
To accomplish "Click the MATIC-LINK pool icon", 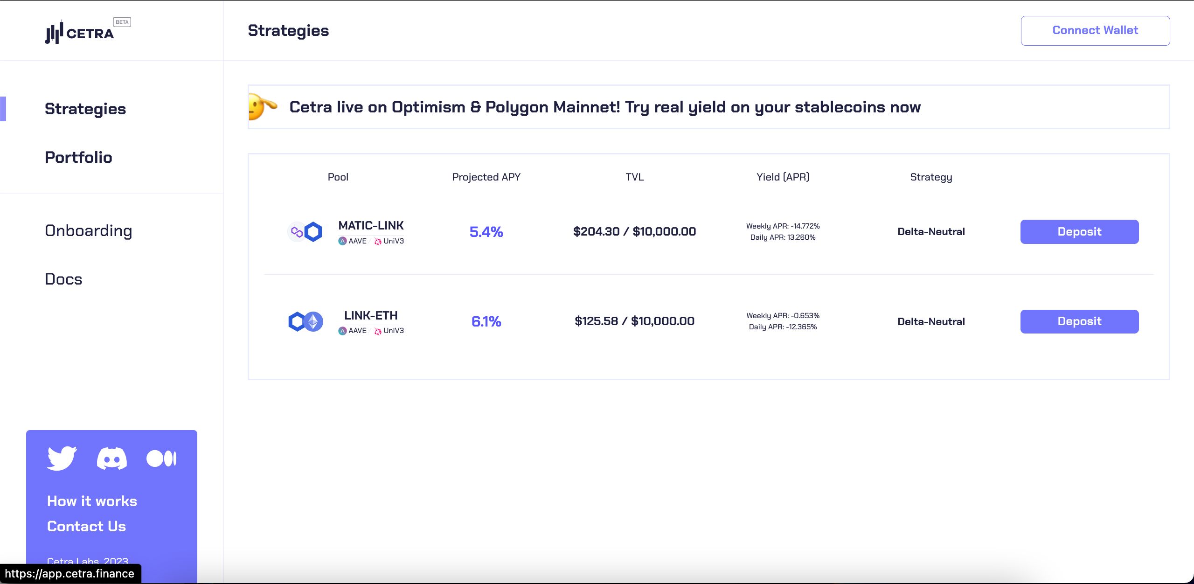I will coord(305,231).
